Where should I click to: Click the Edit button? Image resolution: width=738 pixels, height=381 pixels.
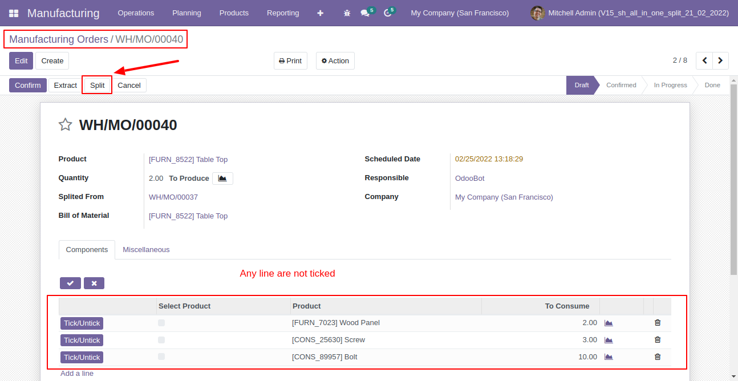click(x=21, y=61)
